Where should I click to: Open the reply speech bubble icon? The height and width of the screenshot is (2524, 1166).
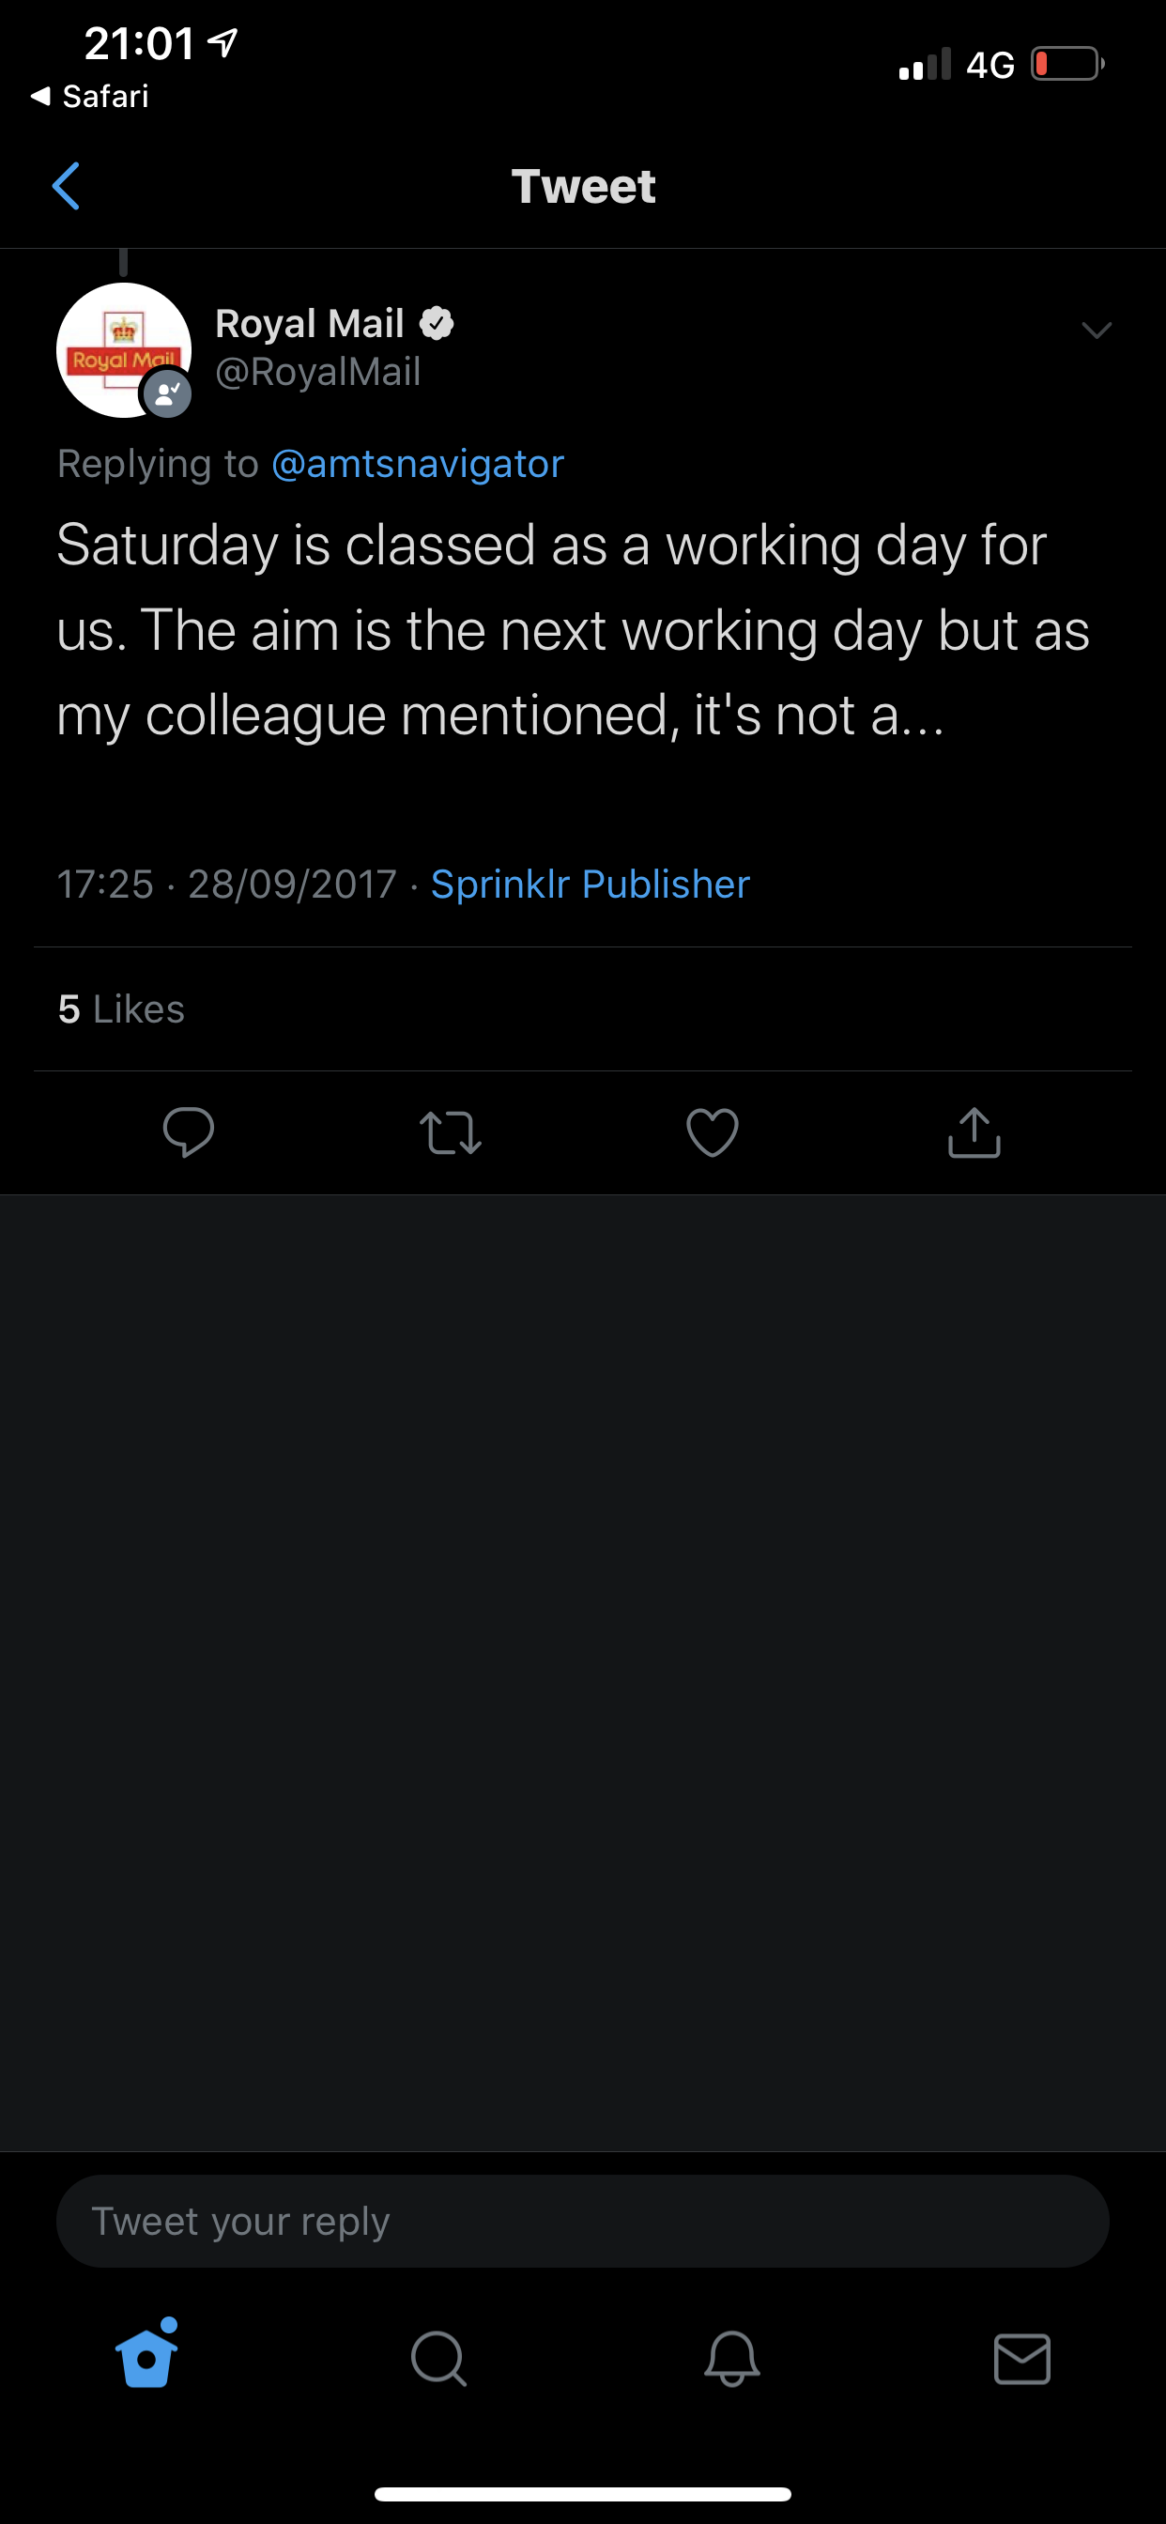188,1132
